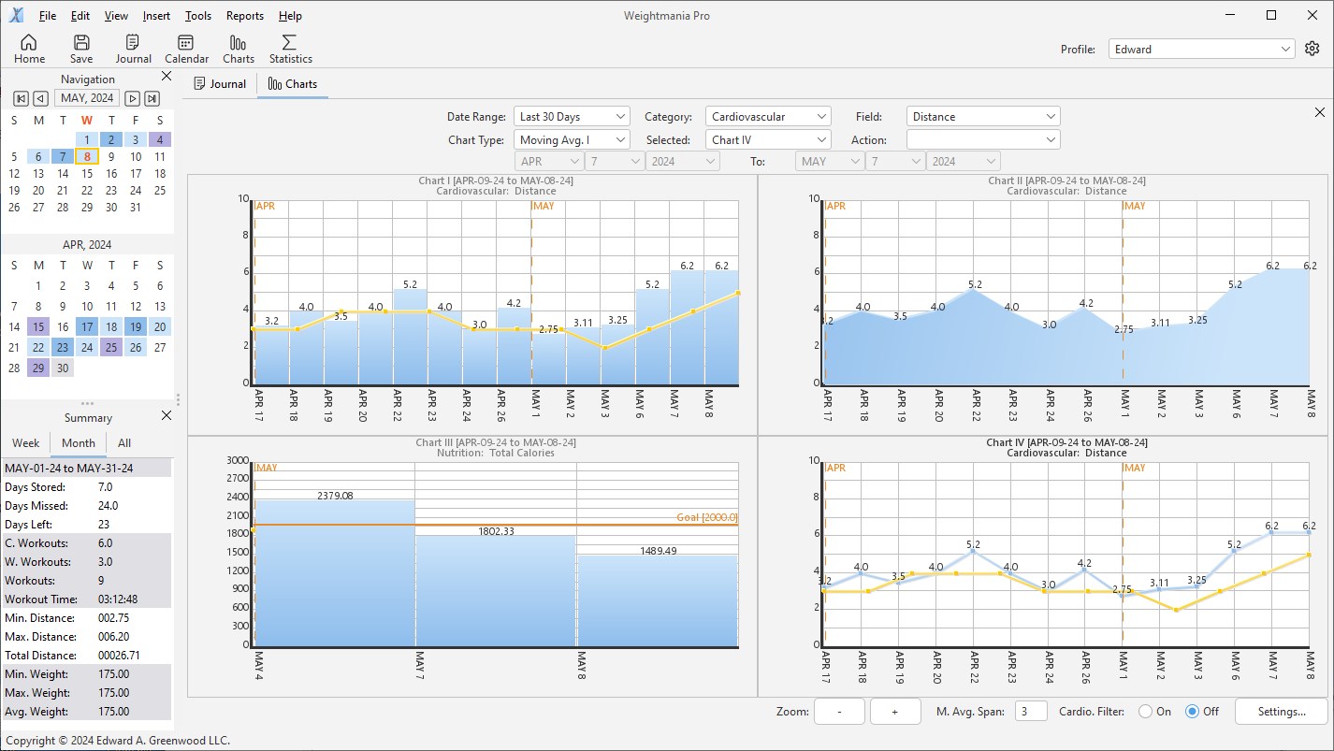The image size is (1334, 751).
Task: Select May 7 in the navigation calendar
Action: 63,156
